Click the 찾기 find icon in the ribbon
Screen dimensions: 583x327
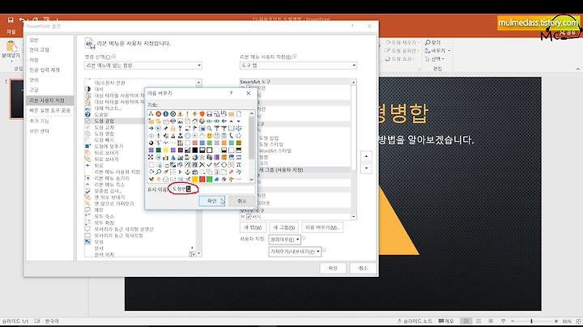point(428,43)
